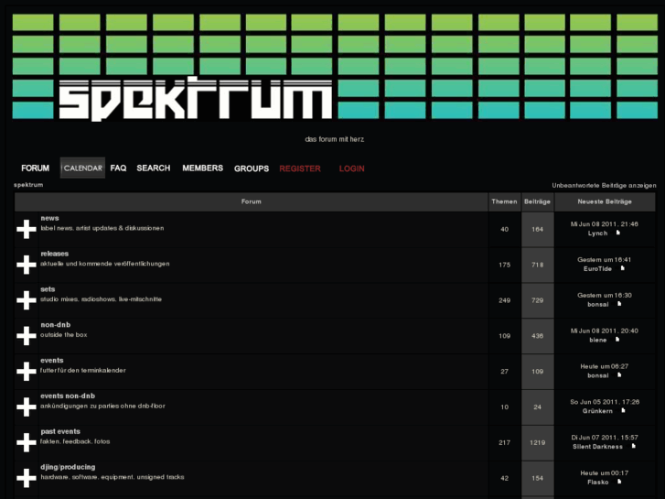This screenshot has height=499, width=665.
Task: Open the SEARCH navigation item
Action: click(154, 168)
